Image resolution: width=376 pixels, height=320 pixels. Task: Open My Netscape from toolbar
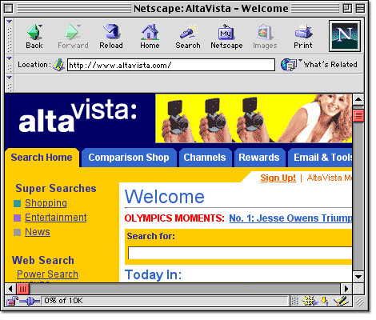point(226,37)
